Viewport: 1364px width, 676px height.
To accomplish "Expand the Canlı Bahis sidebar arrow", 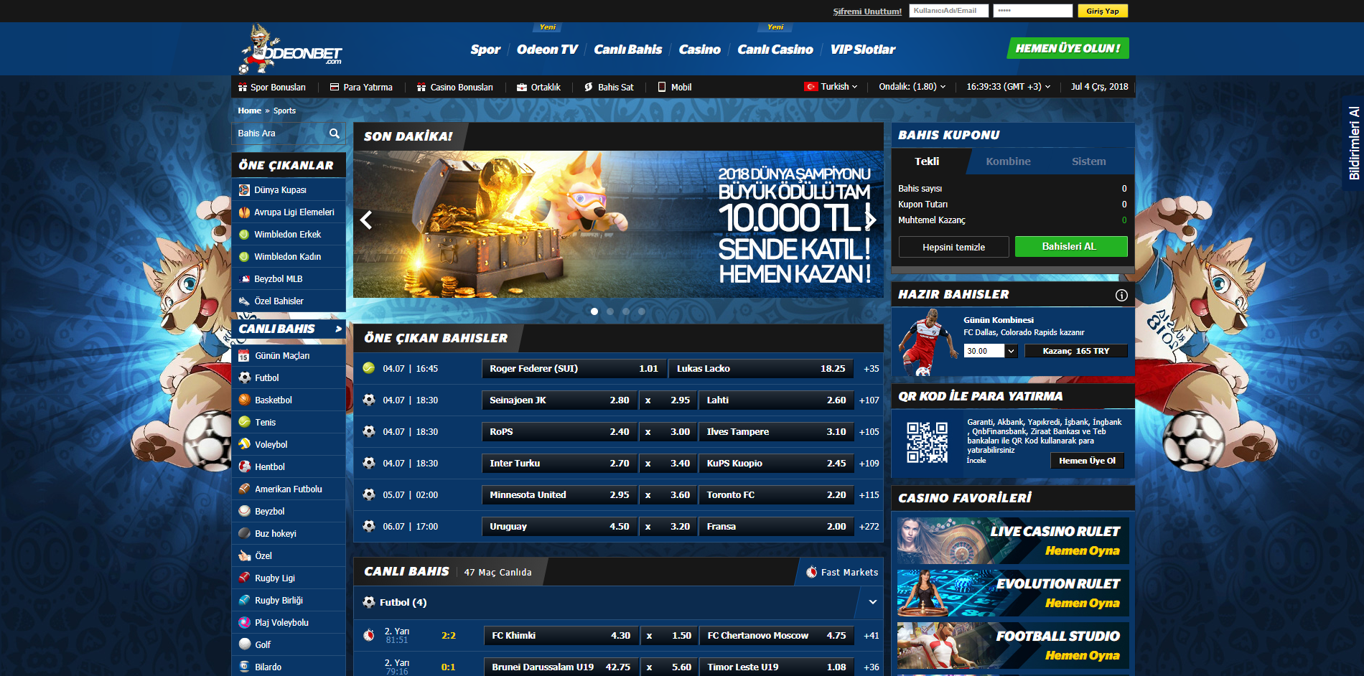I will (x=338, y=329).
